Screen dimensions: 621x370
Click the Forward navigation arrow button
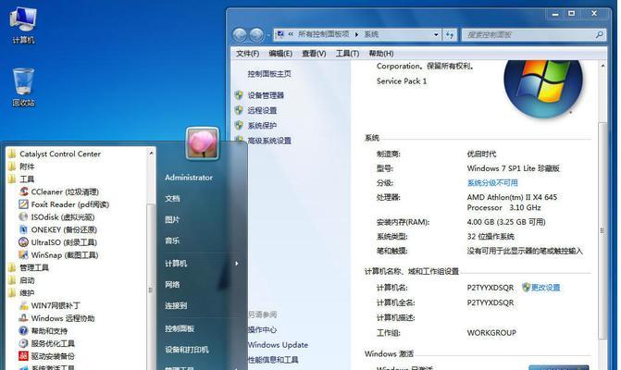[256, 35]
